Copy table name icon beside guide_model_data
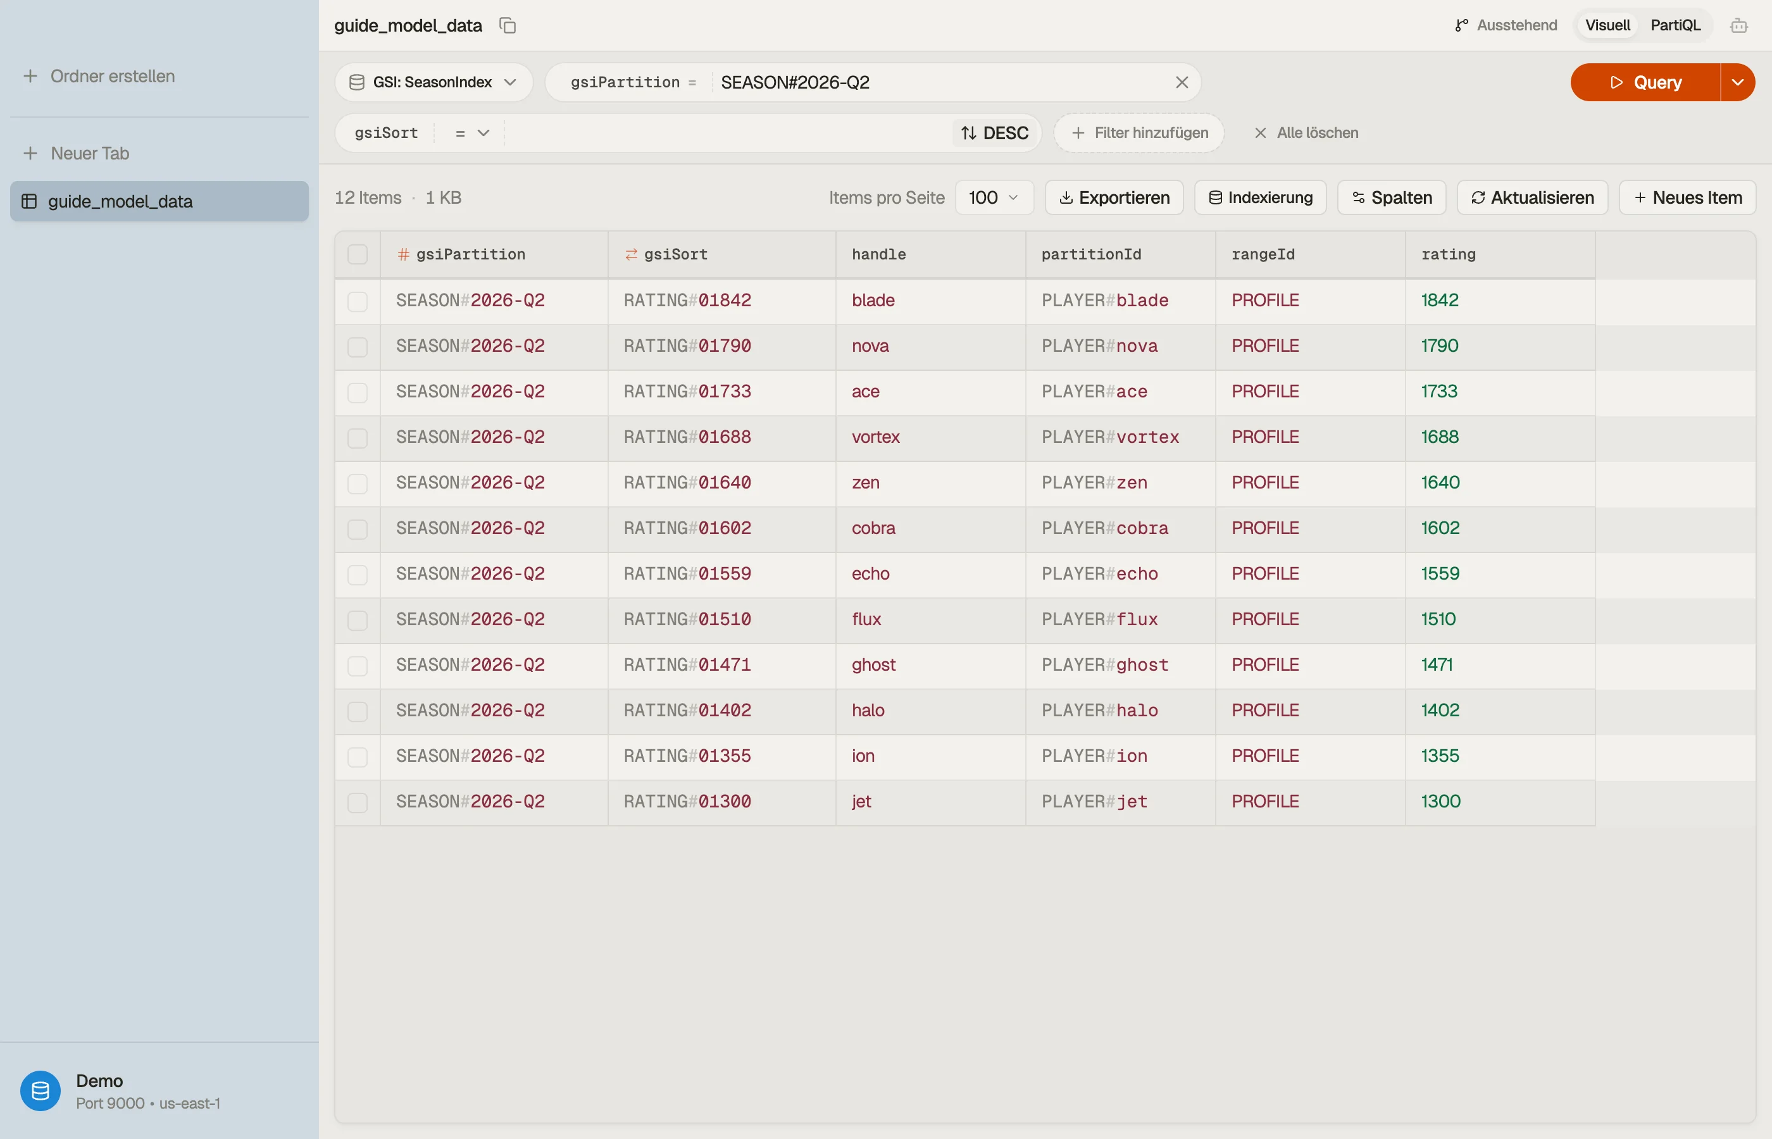The height and width of the screenshot is (1139, 1772). [508, 25]
